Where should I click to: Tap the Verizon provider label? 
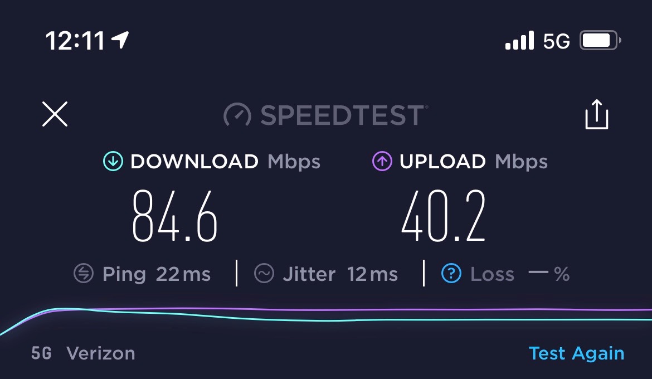tap(101, 353)
